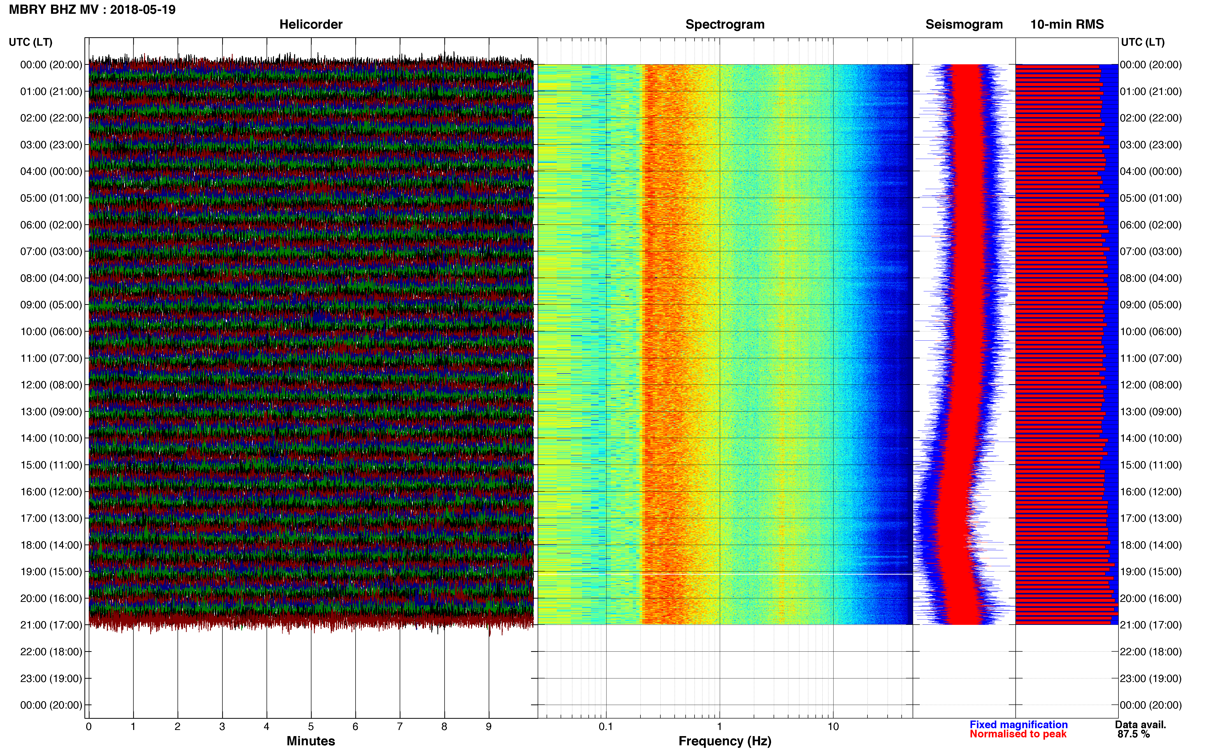This screenshot has height=756, width=1209.
Task: Click right time label '01:00 (21:00)'
Action: [x=1151, y=92]
